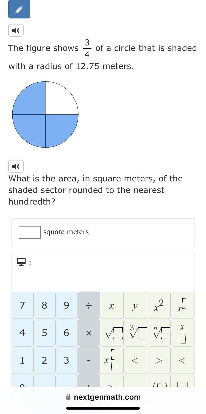Insert the less than symbol
The image size is (206, 414).
[x=135, y=360]
